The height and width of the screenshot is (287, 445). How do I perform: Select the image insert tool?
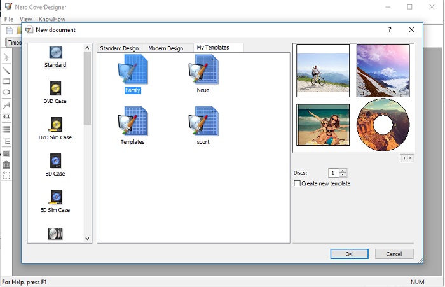click(6, 154)
